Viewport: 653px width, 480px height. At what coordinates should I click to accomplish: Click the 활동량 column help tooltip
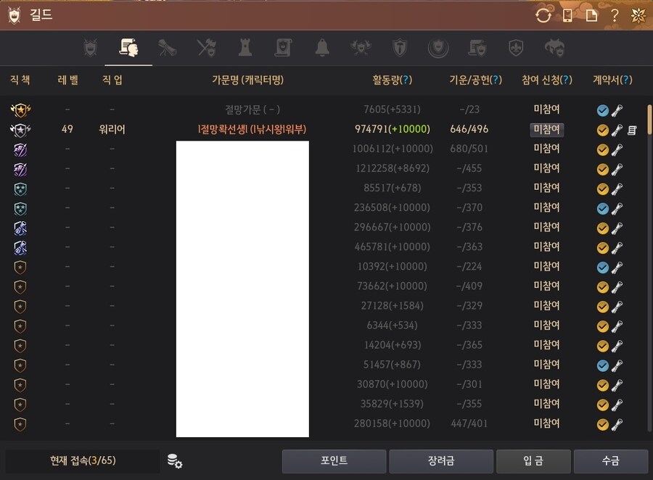pyautogui.click(x=406, y=80)
